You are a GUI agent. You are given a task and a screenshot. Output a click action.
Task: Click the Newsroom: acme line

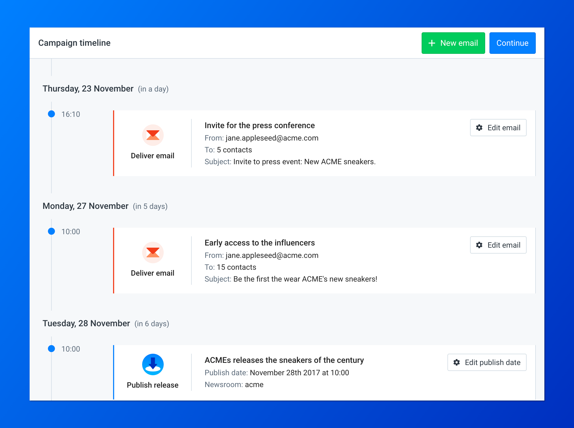(234, 384)
